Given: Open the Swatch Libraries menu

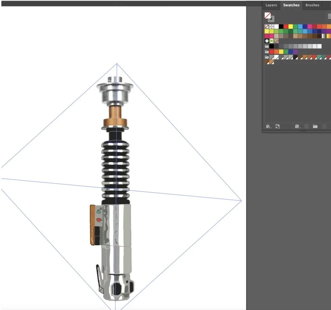Looking at the screenshot, I should [x=268, y=126].
